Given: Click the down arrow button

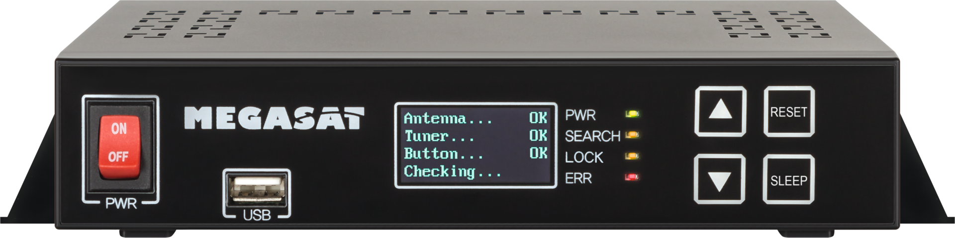Looking at the screenshot, I should click(719, 179).
